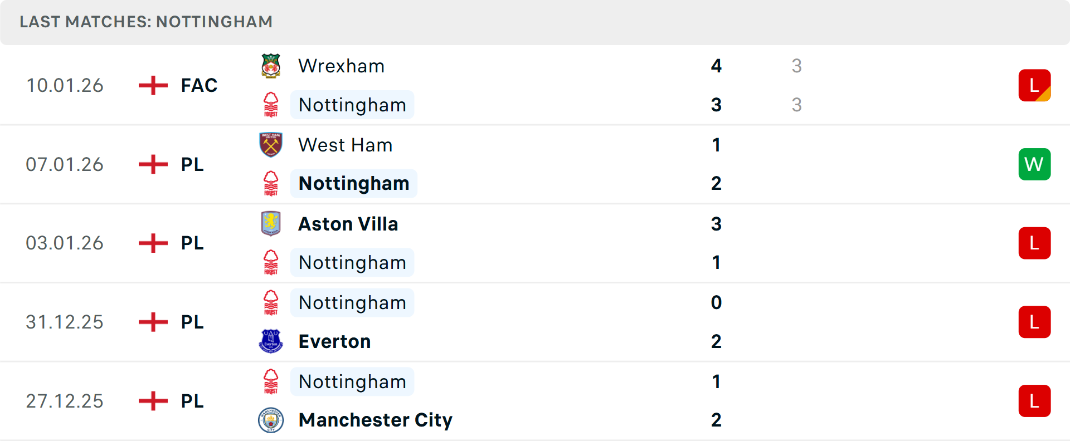Click L badge for Manchester City match
The image size is (1070, 441).
1034,401
